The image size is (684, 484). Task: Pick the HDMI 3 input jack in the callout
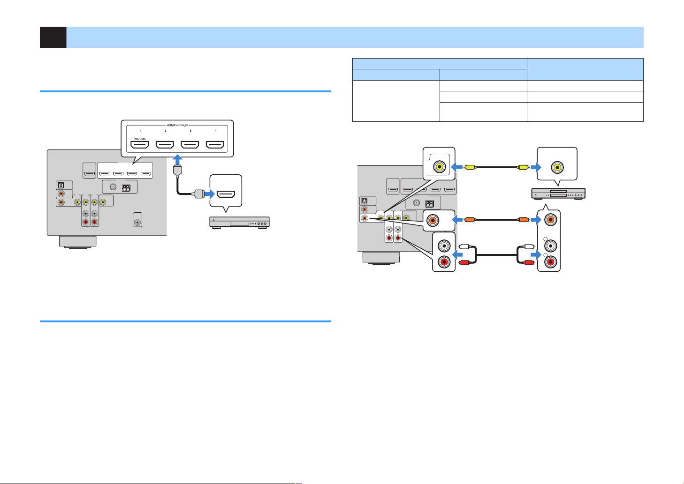tap(190, 145)
